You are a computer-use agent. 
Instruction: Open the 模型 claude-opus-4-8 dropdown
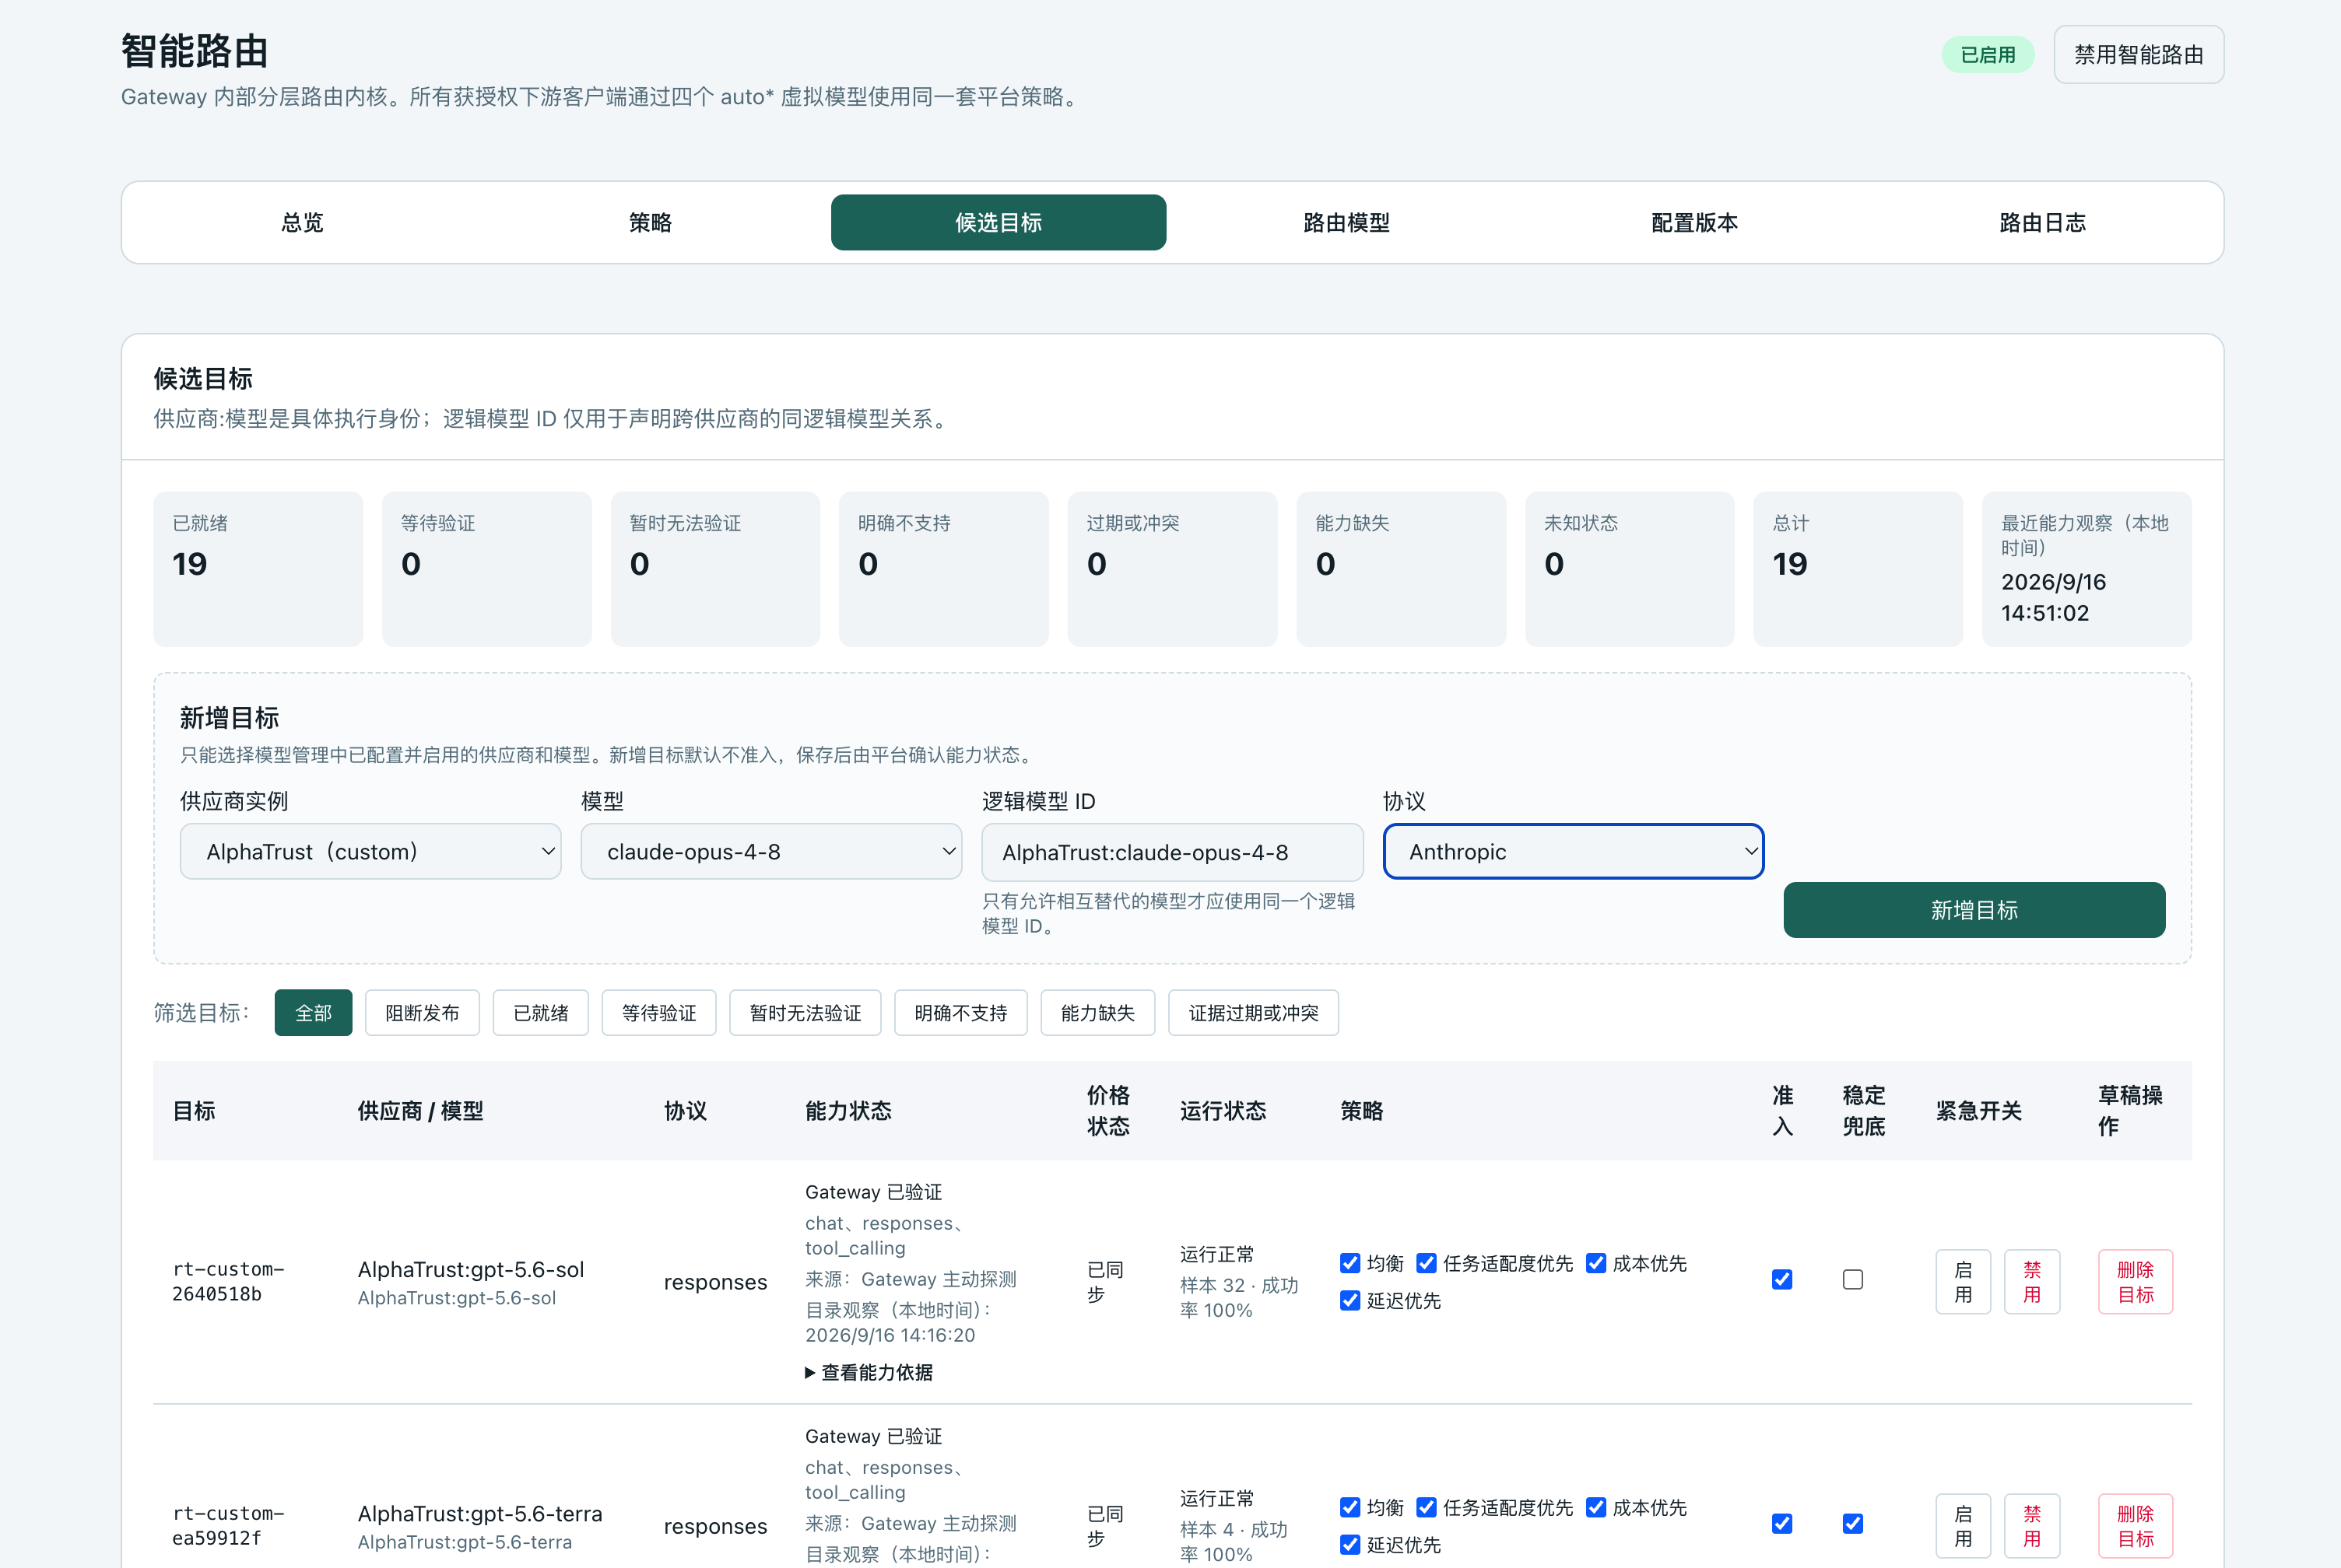coord(771,851)
